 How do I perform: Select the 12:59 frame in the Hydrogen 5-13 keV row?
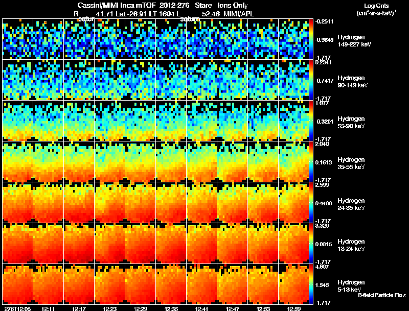(293, 284)
